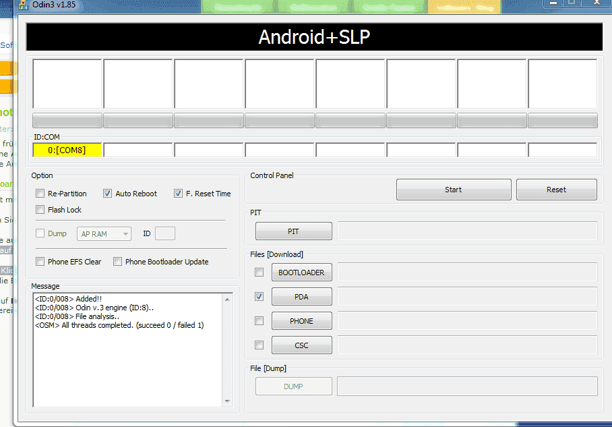Enable Phone Bootloader Update checkbox
The width and height of the screenshot is (612, 427).
click(117, 261)
